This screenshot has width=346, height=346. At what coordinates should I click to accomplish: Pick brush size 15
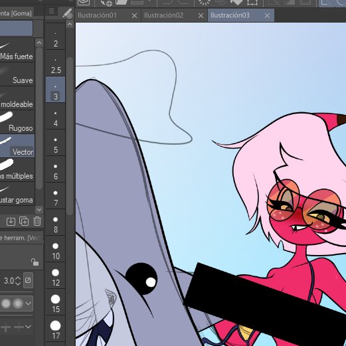[55, 302]
